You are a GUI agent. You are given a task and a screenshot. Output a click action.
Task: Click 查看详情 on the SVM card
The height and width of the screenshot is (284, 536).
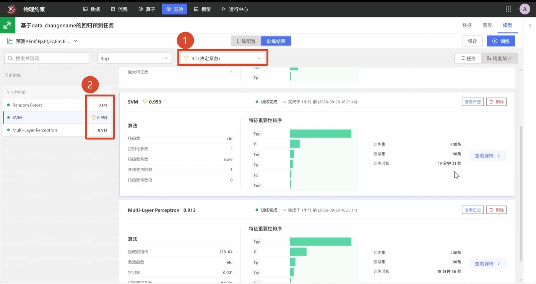coord(487,156)
